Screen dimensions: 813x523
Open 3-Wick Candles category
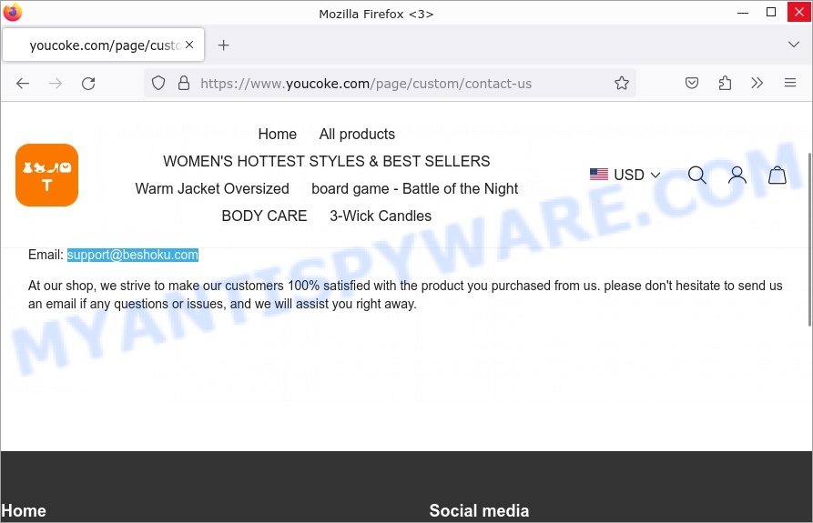pyautogui.click(x=381, y=216)
